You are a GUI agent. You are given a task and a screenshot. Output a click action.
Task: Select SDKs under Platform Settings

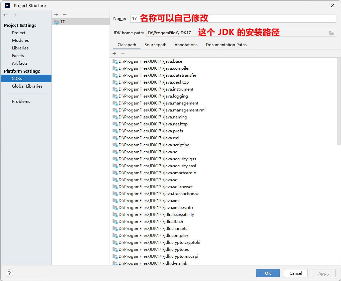tap(26, 78)
